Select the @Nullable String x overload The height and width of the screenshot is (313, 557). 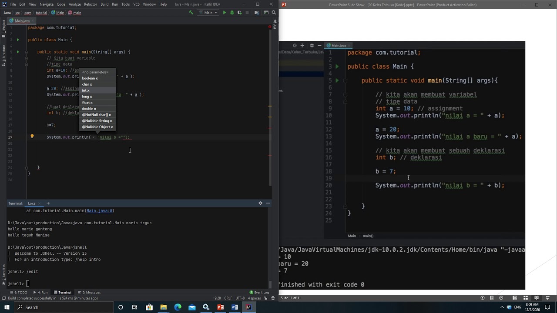[x=97, y=121]
